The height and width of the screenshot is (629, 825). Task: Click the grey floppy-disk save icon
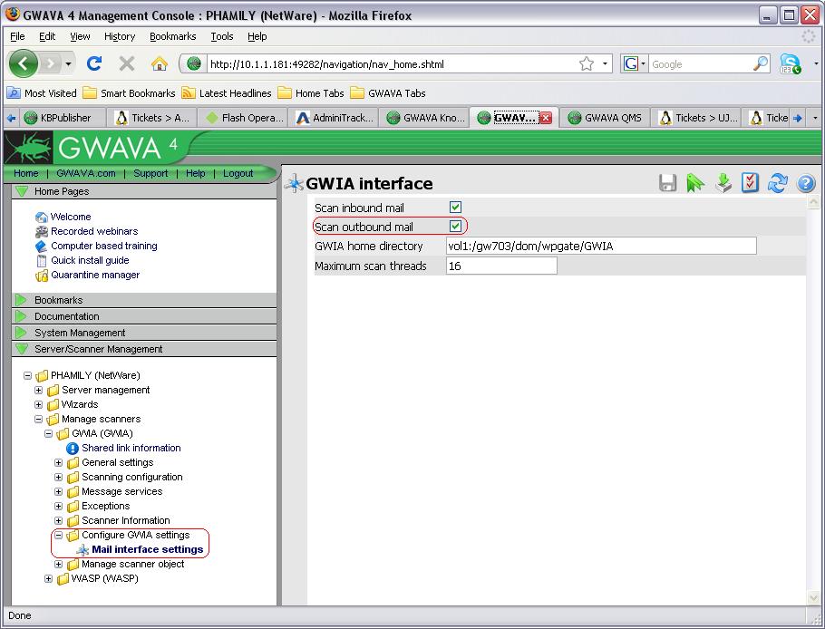tap(667, 182)
